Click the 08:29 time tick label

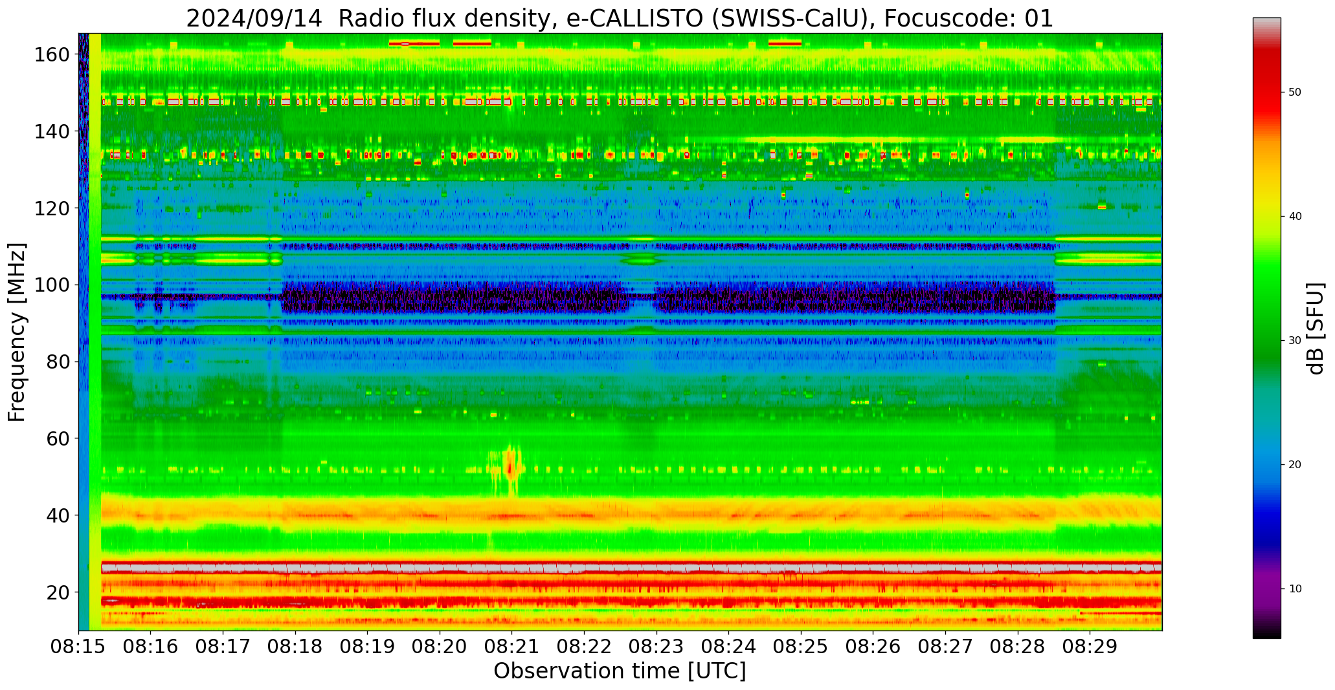(x=1090, y=646)
